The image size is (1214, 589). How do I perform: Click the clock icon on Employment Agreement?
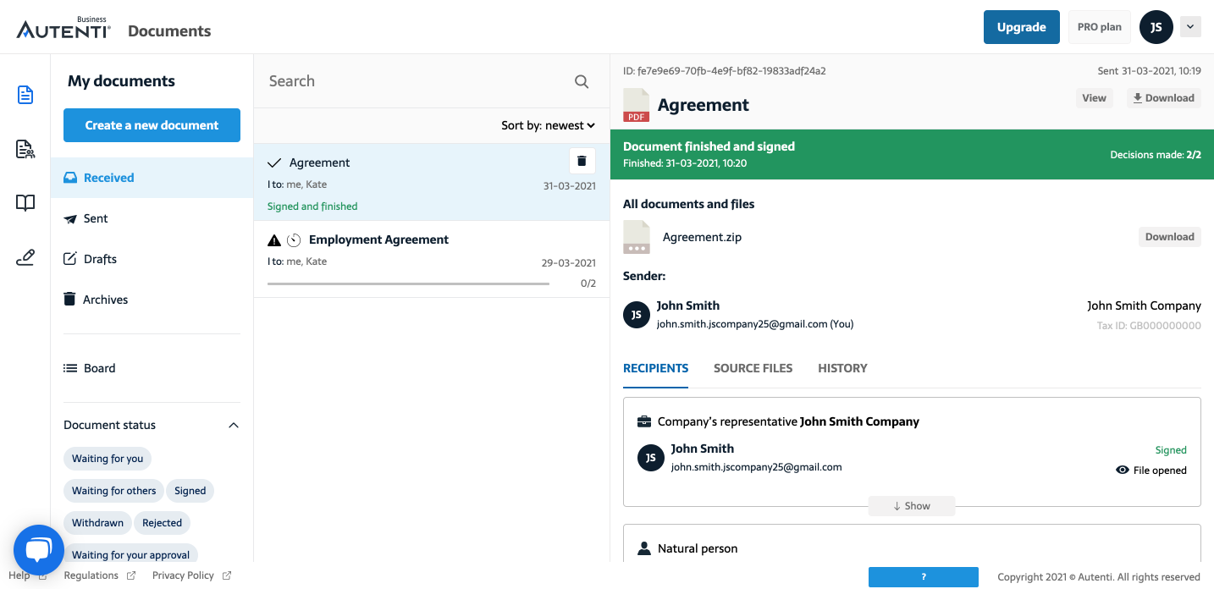point(294,239)
